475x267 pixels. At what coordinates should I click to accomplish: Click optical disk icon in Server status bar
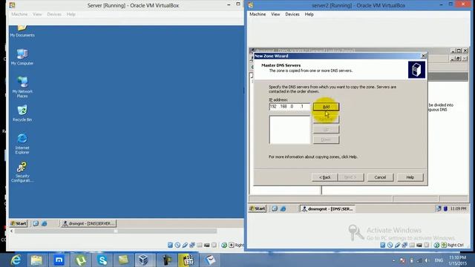pyautogui.click(x=177, y=245)
